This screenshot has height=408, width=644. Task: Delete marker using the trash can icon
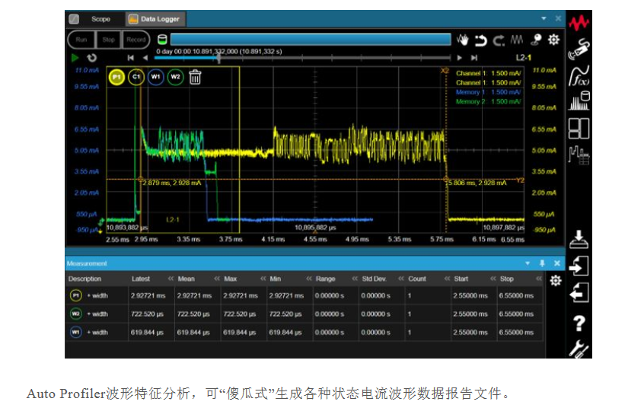click(195, 76)
